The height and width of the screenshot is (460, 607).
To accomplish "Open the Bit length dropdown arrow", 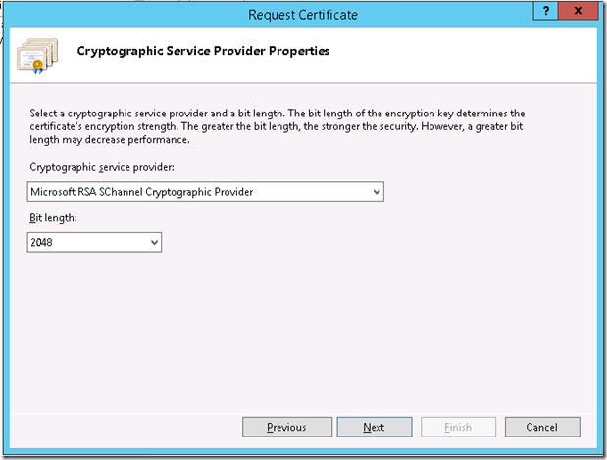I will pyautogui.click(x=154, y=242).
